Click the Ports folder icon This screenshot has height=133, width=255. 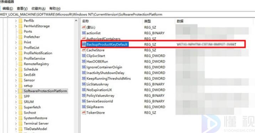click(21, 32)
